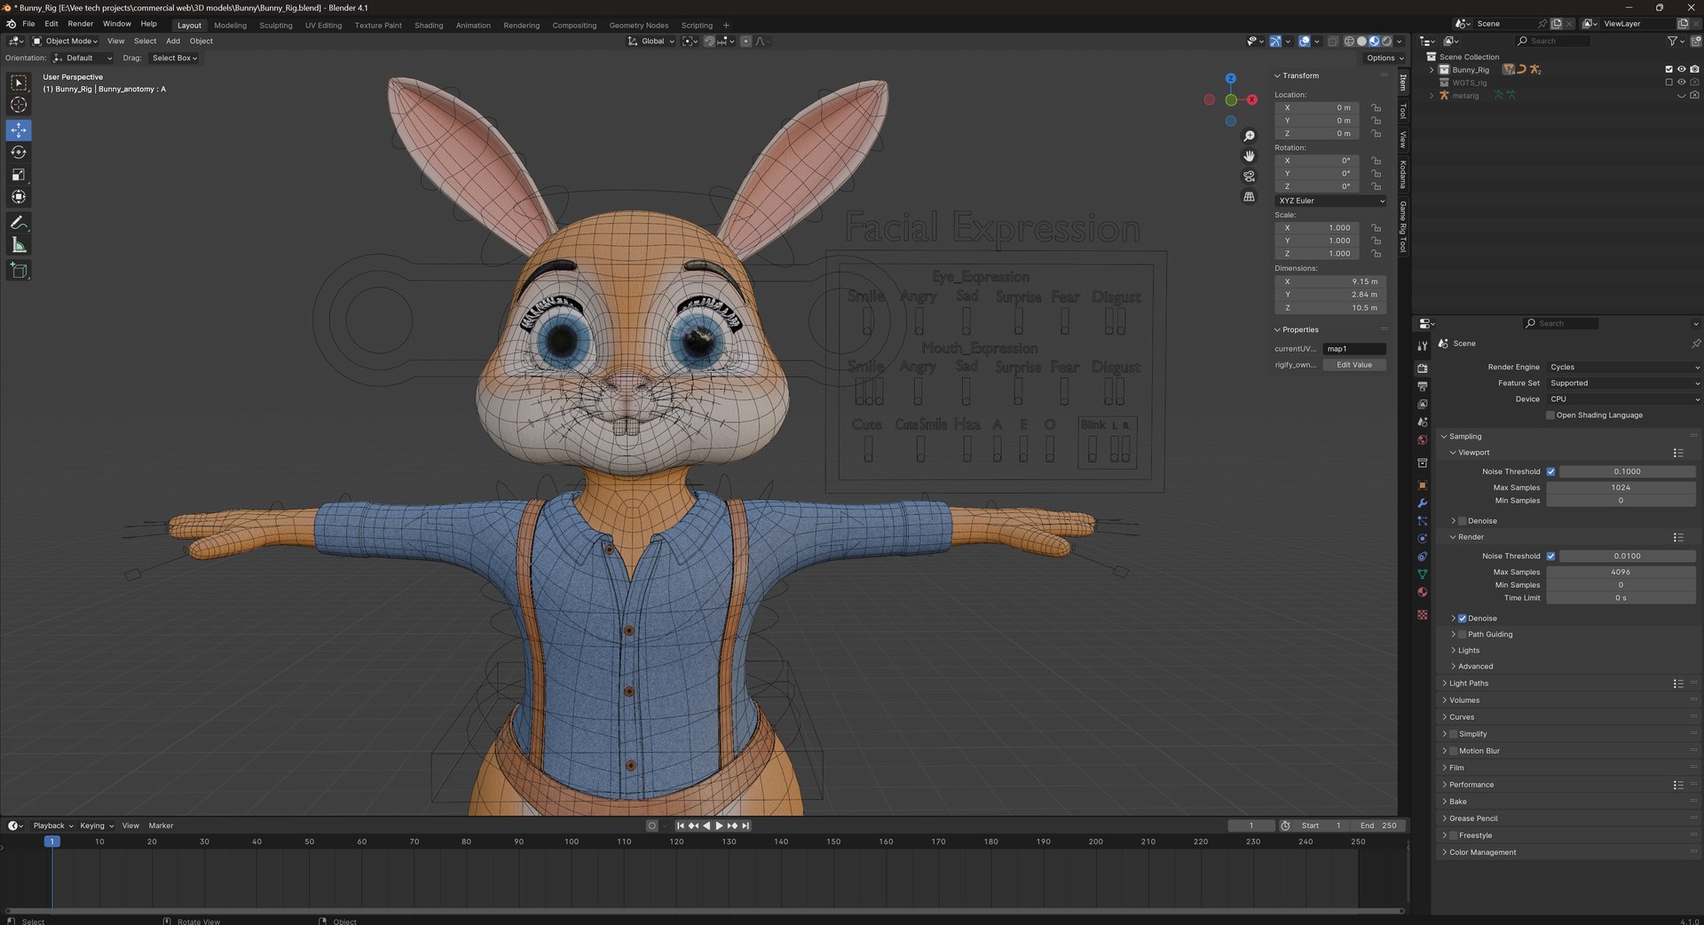Open the File menu
The image size is (1704, 925).
click(28, 24)
